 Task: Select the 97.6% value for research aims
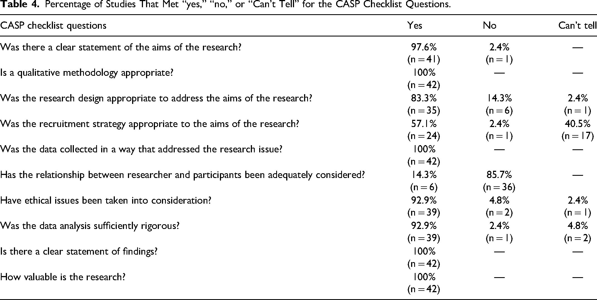(424, 47)
